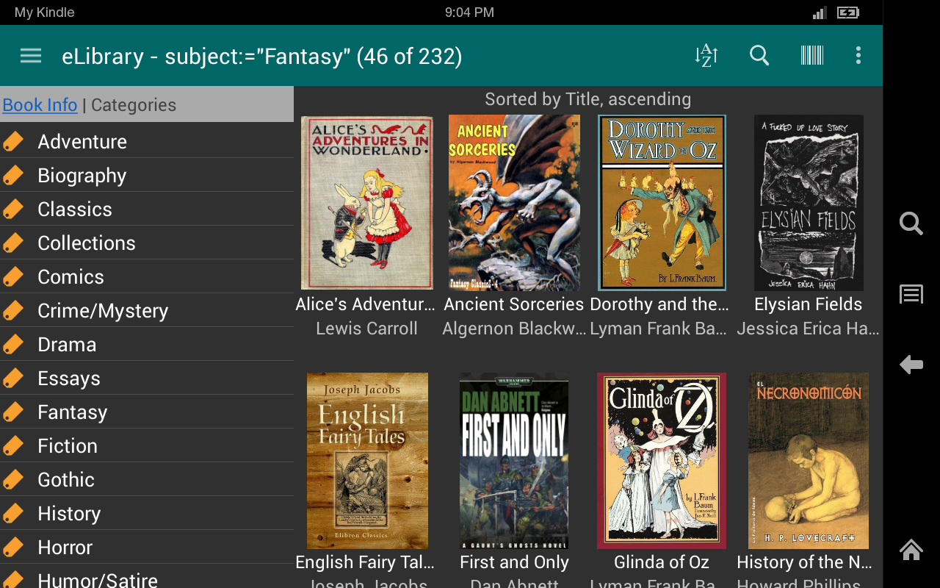940x588 pixels.
Task: Open the overflow menu
Action: click(x=857, y=55)
